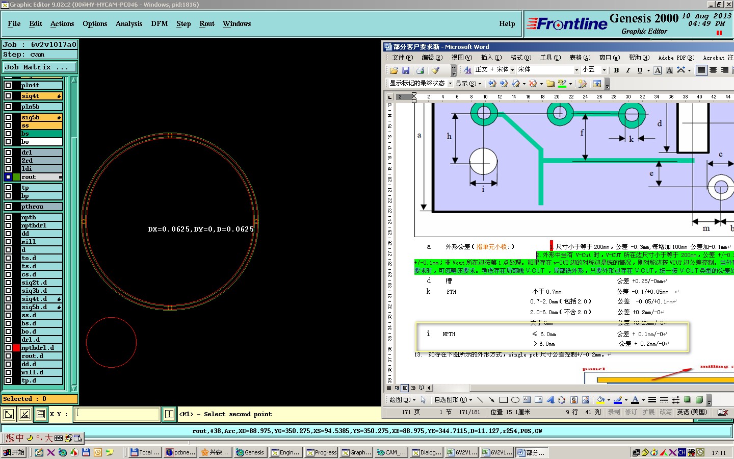Select the Oval drawing tool
Viewport: 734px width, 459px height.
pos(515,400)
